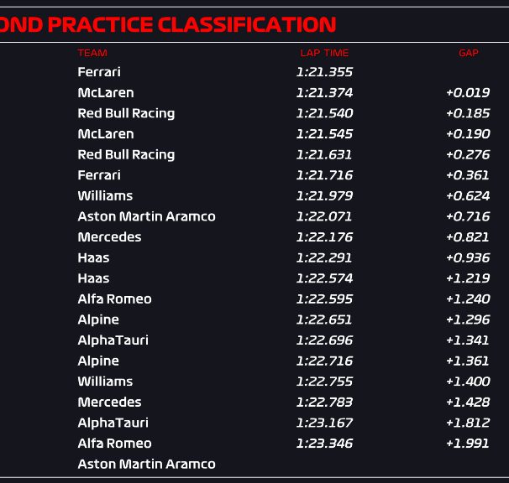509x483 pixels.
Task: Select the AlphaTauri 1:22.696 lap time
Action: point(324,340)
